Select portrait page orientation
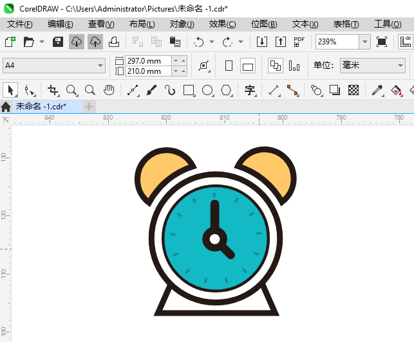The height and width of the screenshot is (342, 414). 229,66
